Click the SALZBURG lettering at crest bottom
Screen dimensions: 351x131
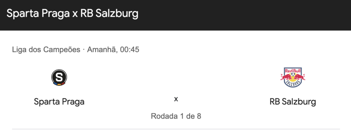click(293, 83)
